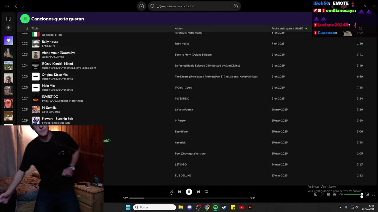
Task: Select the 'INVESTIDO' song title
Action: coord(50,97)
